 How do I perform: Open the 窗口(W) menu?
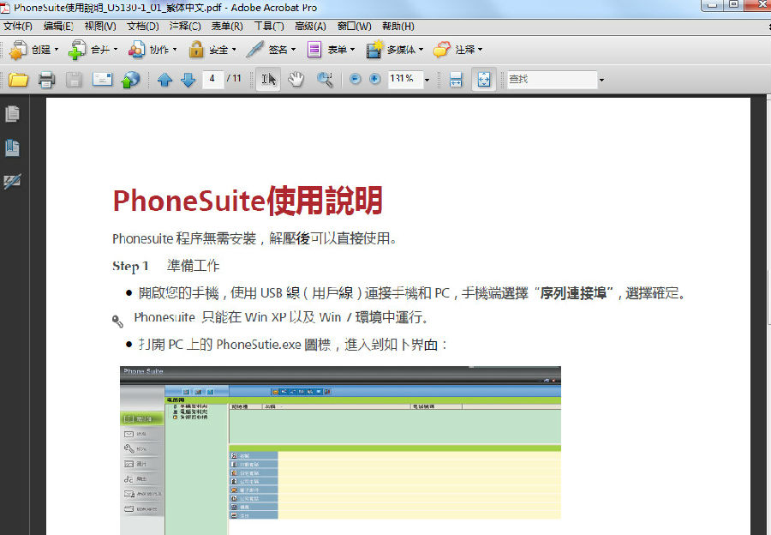tap(354, 26)
